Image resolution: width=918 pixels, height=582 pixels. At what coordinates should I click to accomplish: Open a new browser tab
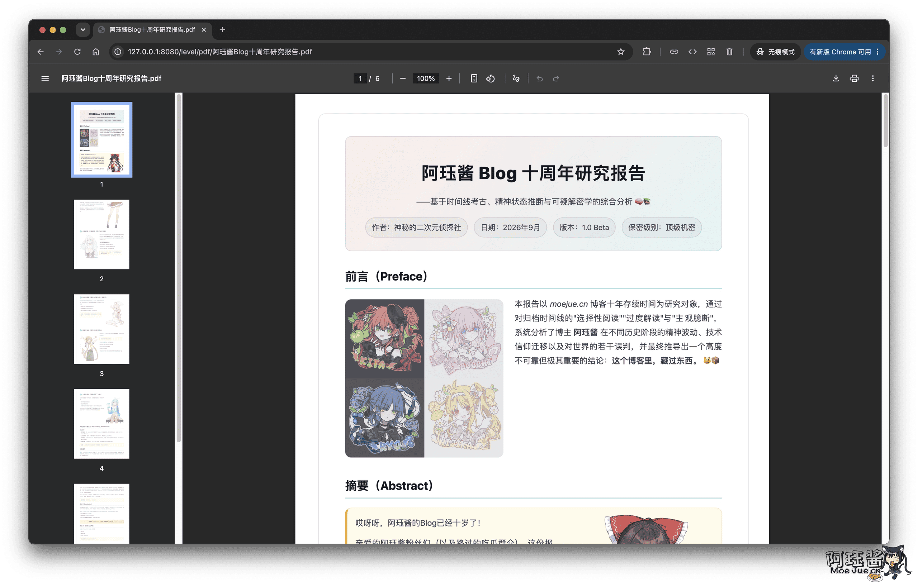tap(222, 30)
